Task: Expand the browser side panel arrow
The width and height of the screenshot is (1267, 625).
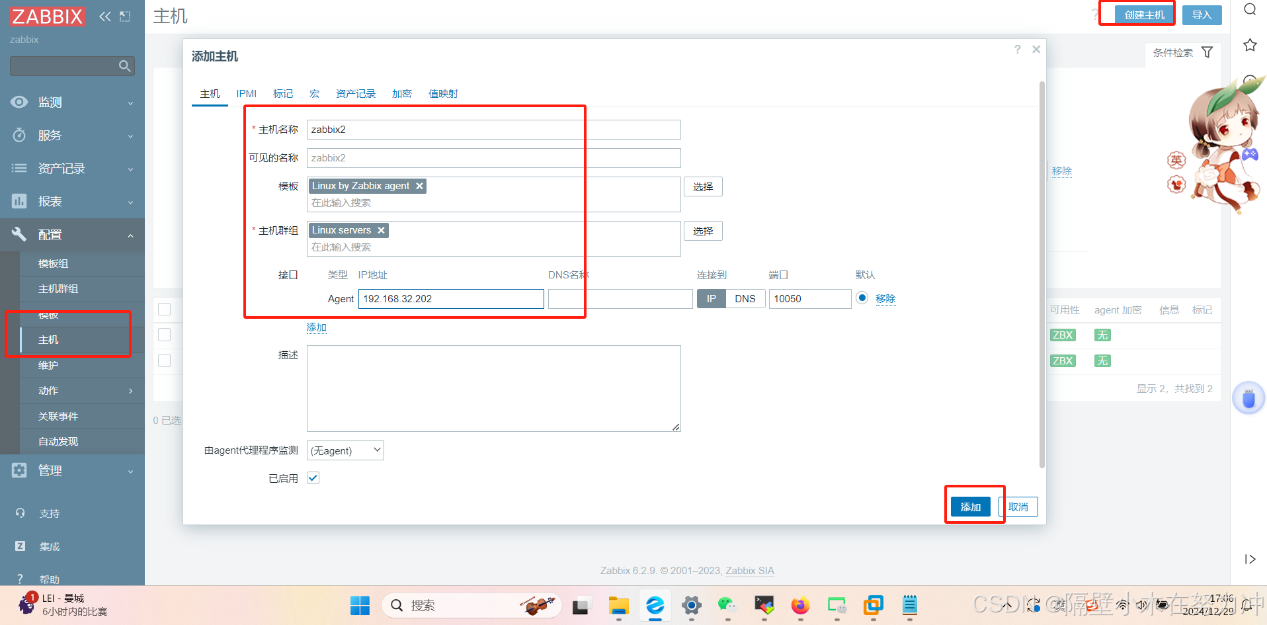Action: tap(1250, 559)
